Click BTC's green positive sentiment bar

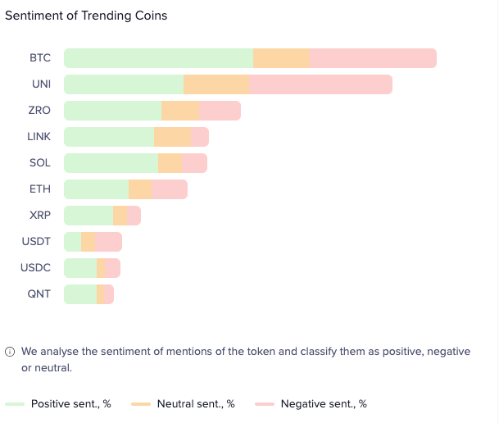click(x=158, y=58)
